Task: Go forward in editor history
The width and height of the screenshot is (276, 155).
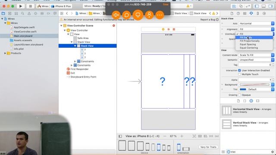Action: pos(72,13)
